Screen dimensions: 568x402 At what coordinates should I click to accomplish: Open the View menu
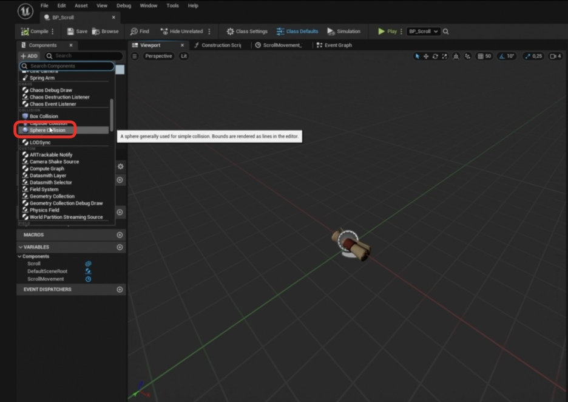102,5
